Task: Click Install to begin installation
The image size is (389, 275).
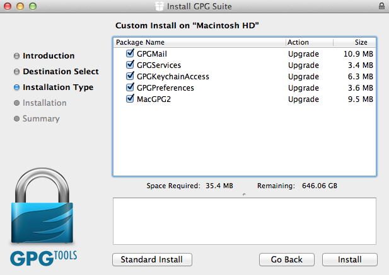Action: point(349,259)
